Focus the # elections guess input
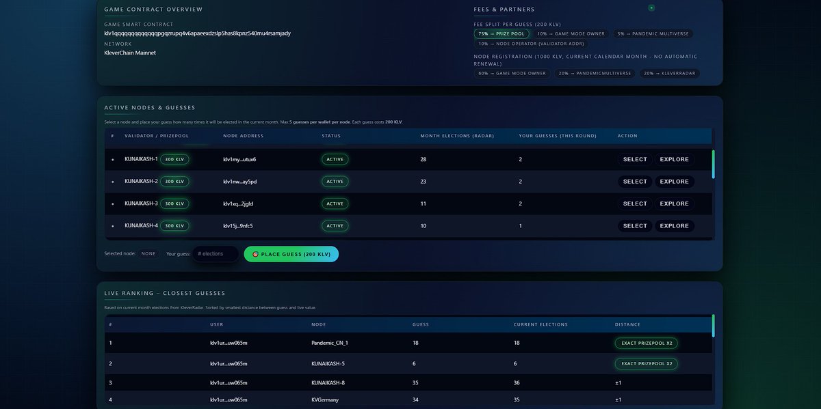Image resolution: width=821 pixels, height=409 pixels. tap(216, 254)
